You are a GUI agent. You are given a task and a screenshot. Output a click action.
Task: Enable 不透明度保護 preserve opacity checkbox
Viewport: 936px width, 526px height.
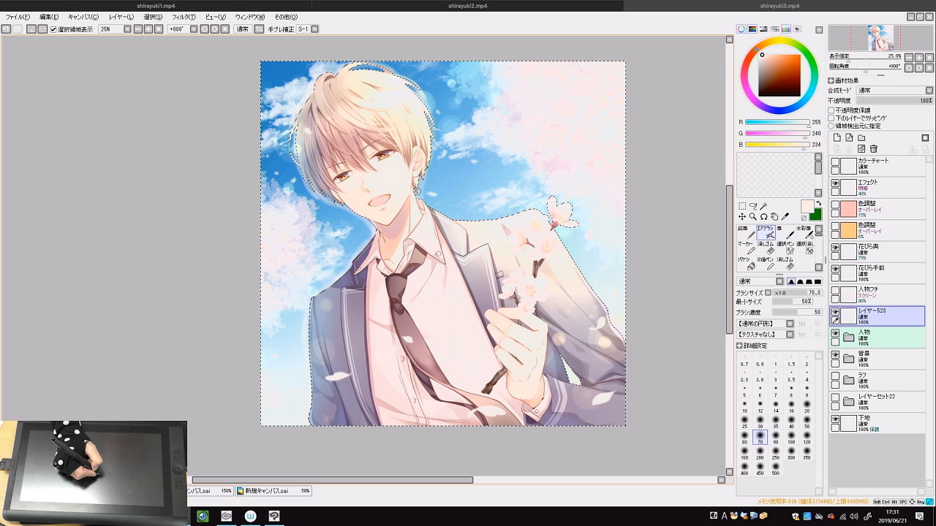[x=831, y=110]
